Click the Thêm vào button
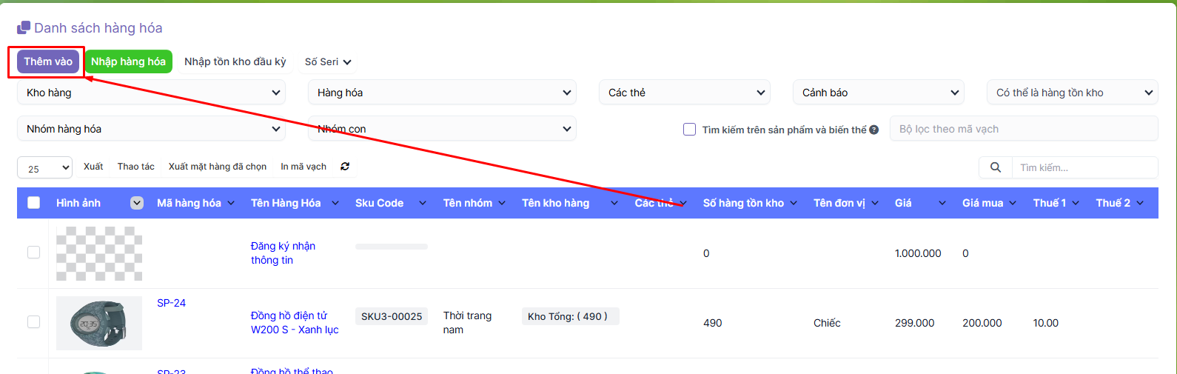Viewport: 1177px width, 374px height. [x=48, y=61]
